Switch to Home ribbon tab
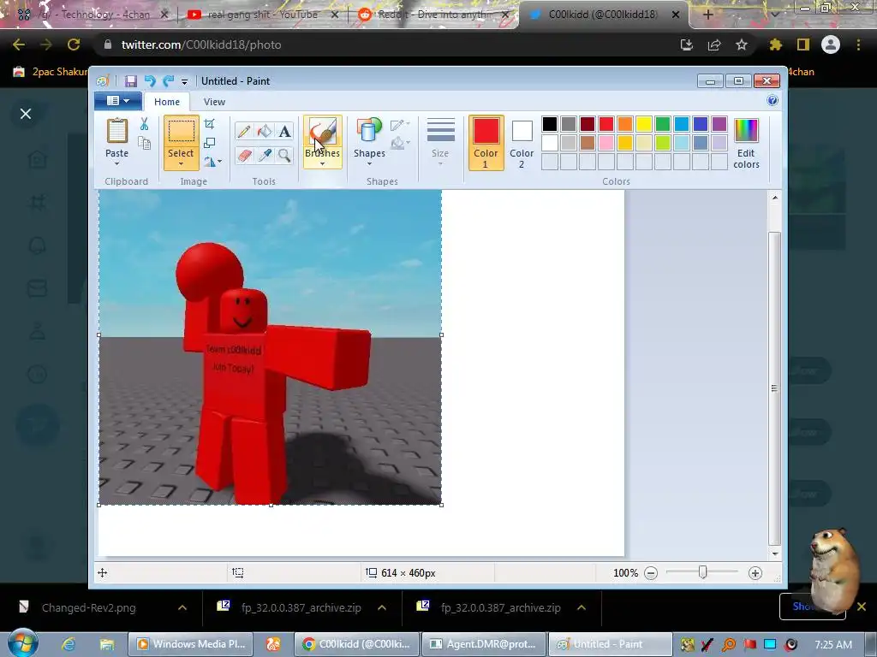This screenshot has width=877, height=657. point(167,102)
